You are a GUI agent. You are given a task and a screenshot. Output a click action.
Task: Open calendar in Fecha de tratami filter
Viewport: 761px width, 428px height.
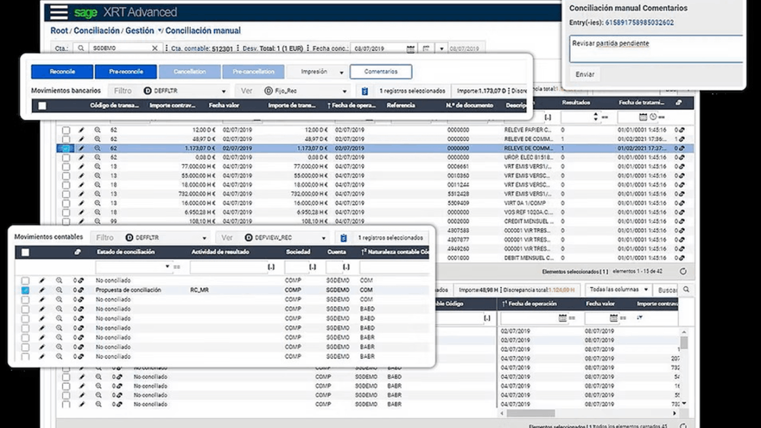pyautogui.click(x=643, y=117)
